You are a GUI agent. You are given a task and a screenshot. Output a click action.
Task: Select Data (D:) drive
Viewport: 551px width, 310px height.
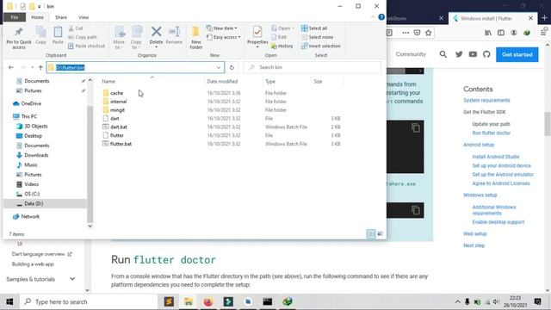[34, 203]
